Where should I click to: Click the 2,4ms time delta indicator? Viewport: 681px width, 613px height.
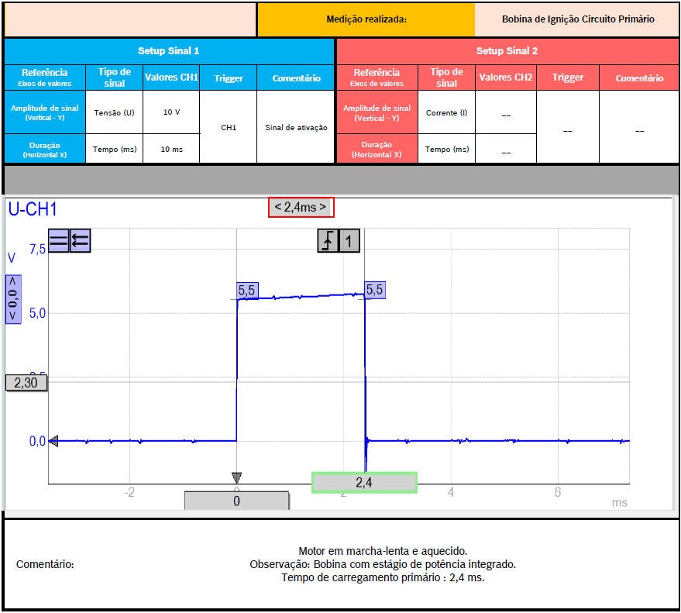coord(301,207)
